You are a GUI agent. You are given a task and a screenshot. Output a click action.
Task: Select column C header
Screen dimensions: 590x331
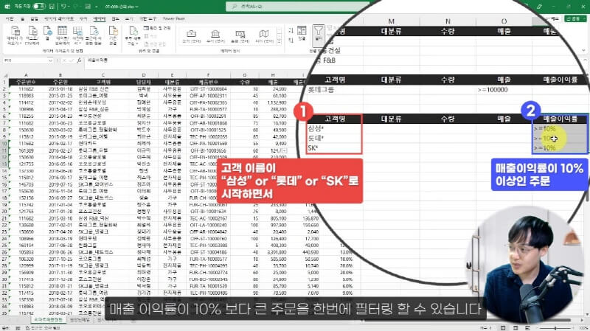click(103, 75)
